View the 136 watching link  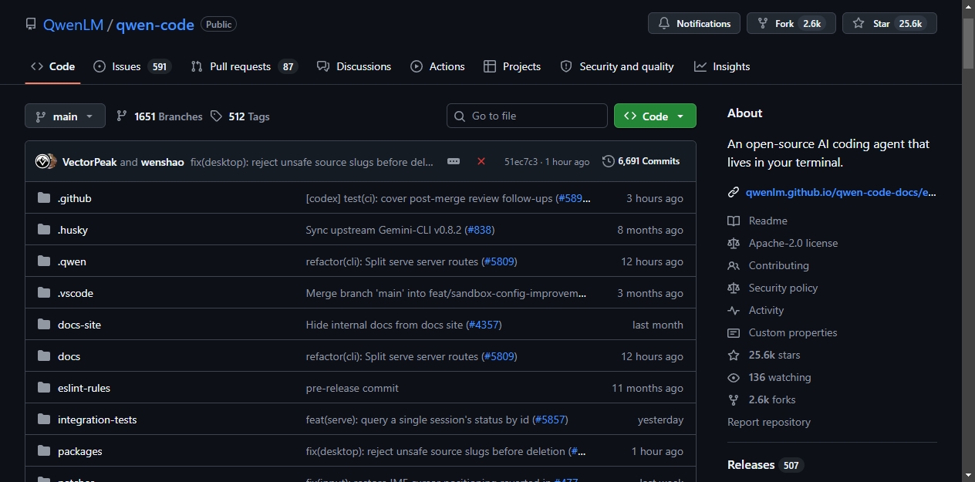click(780, 377)
